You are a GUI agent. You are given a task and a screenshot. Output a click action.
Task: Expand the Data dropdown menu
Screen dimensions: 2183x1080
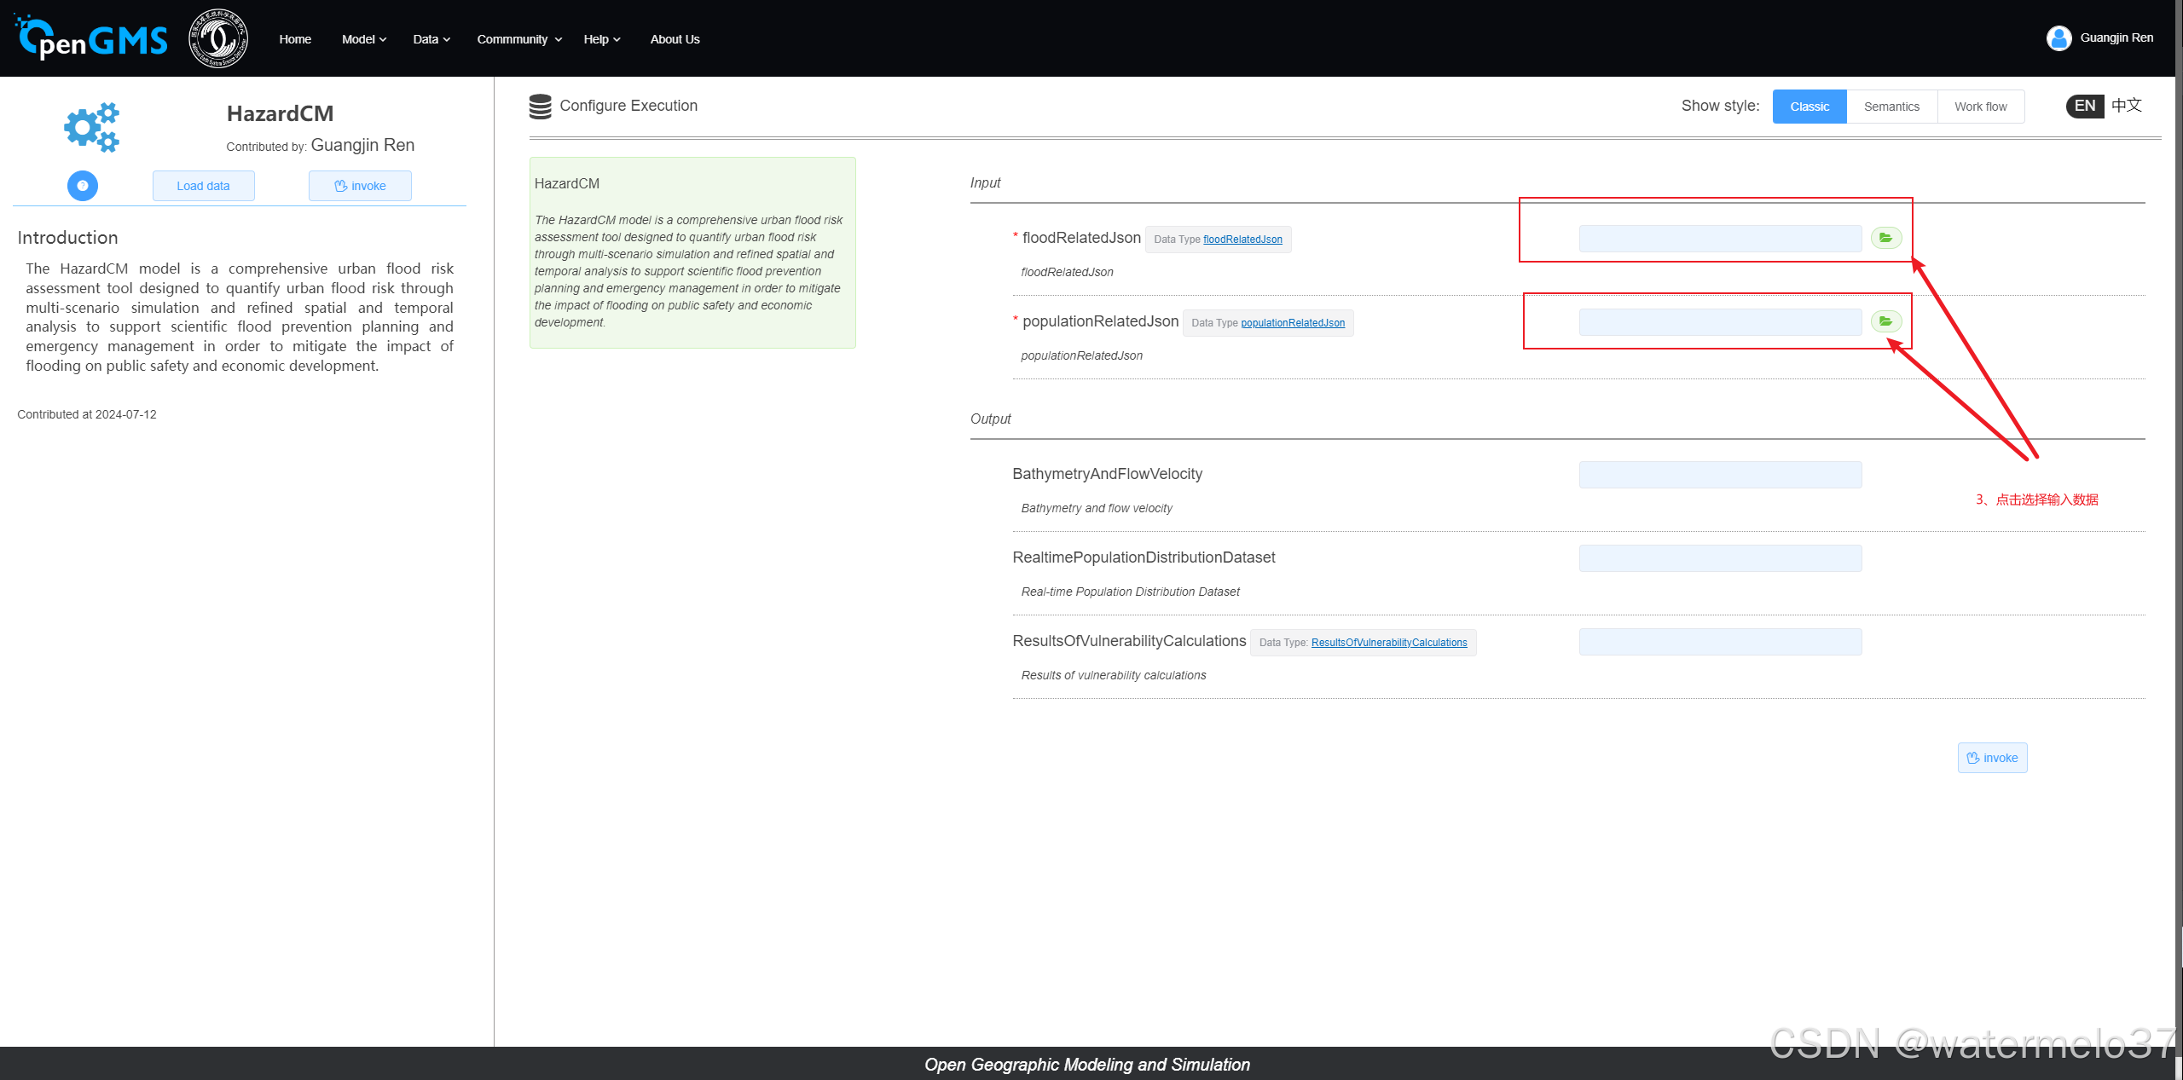pos(431,39)
